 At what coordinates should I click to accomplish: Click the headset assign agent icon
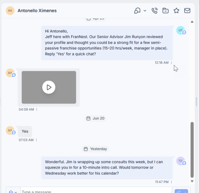pyautogui.click(x=137, y=11)
